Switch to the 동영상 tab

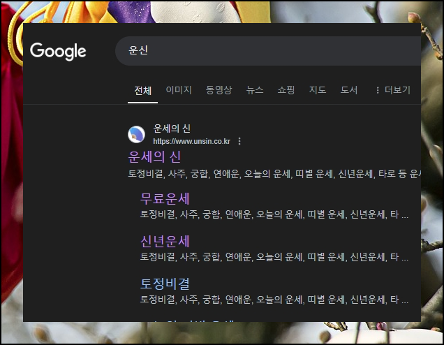tap(219, 90)
